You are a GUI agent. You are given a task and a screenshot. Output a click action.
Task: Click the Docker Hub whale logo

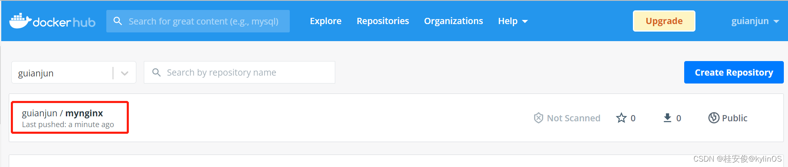20,21
